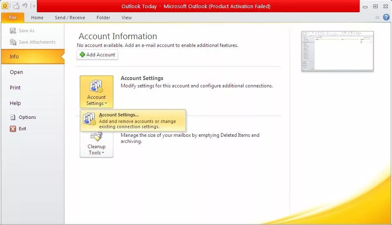Expand the Cleanup Tools dropdown button
392x225 pixels.
97,144
